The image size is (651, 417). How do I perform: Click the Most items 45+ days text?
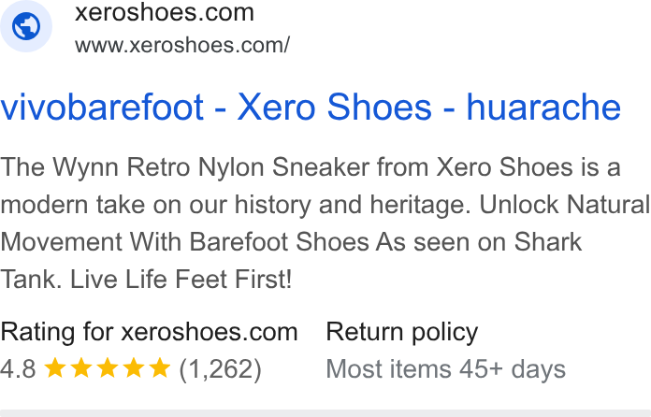446,369
